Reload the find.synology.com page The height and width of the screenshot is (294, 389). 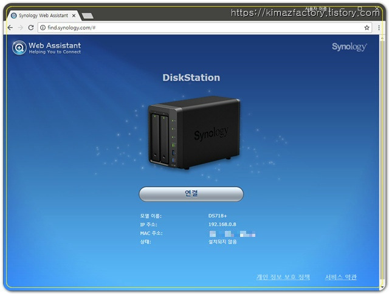31,28
